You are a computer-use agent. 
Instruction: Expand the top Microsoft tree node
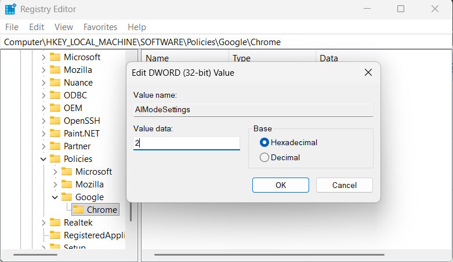[x=44, y=57]
